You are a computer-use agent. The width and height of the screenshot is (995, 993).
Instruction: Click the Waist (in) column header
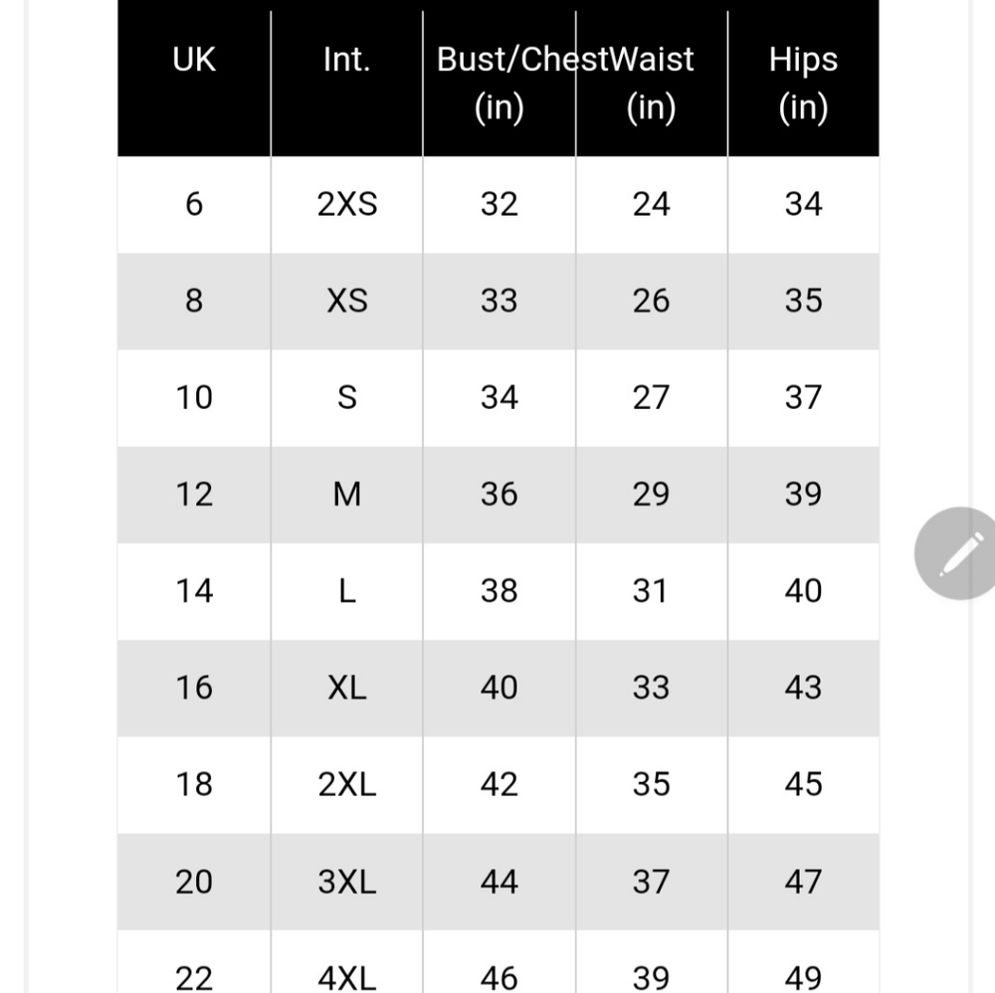(x=652, y=83)
